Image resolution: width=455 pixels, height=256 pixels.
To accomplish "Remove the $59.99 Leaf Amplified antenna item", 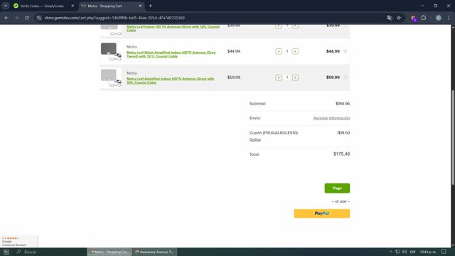I will [x=346, y=78].
